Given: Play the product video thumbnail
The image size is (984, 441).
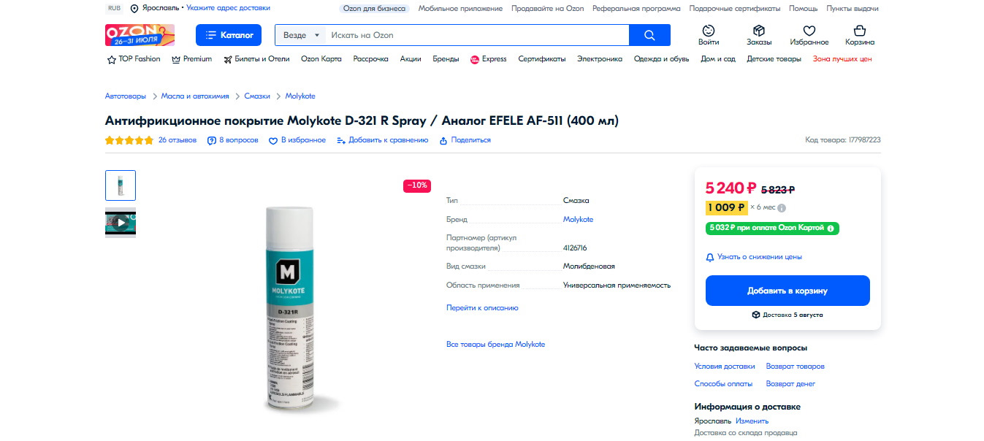Looking at the screenshot, I should click(x=121, y=223).
